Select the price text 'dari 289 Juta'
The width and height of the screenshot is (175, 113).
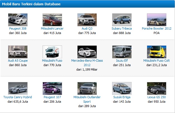[87, 106]
